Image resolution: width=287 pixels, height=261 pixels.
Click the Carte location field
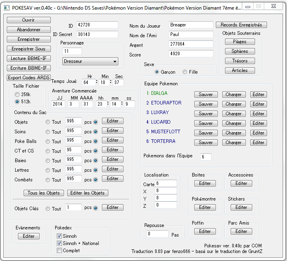coord(166,183)
